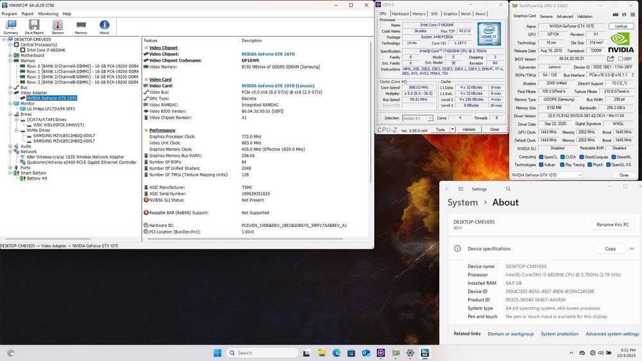Switch to the Sensors tab in GPU-Z
642x361 pixels.
546,17
